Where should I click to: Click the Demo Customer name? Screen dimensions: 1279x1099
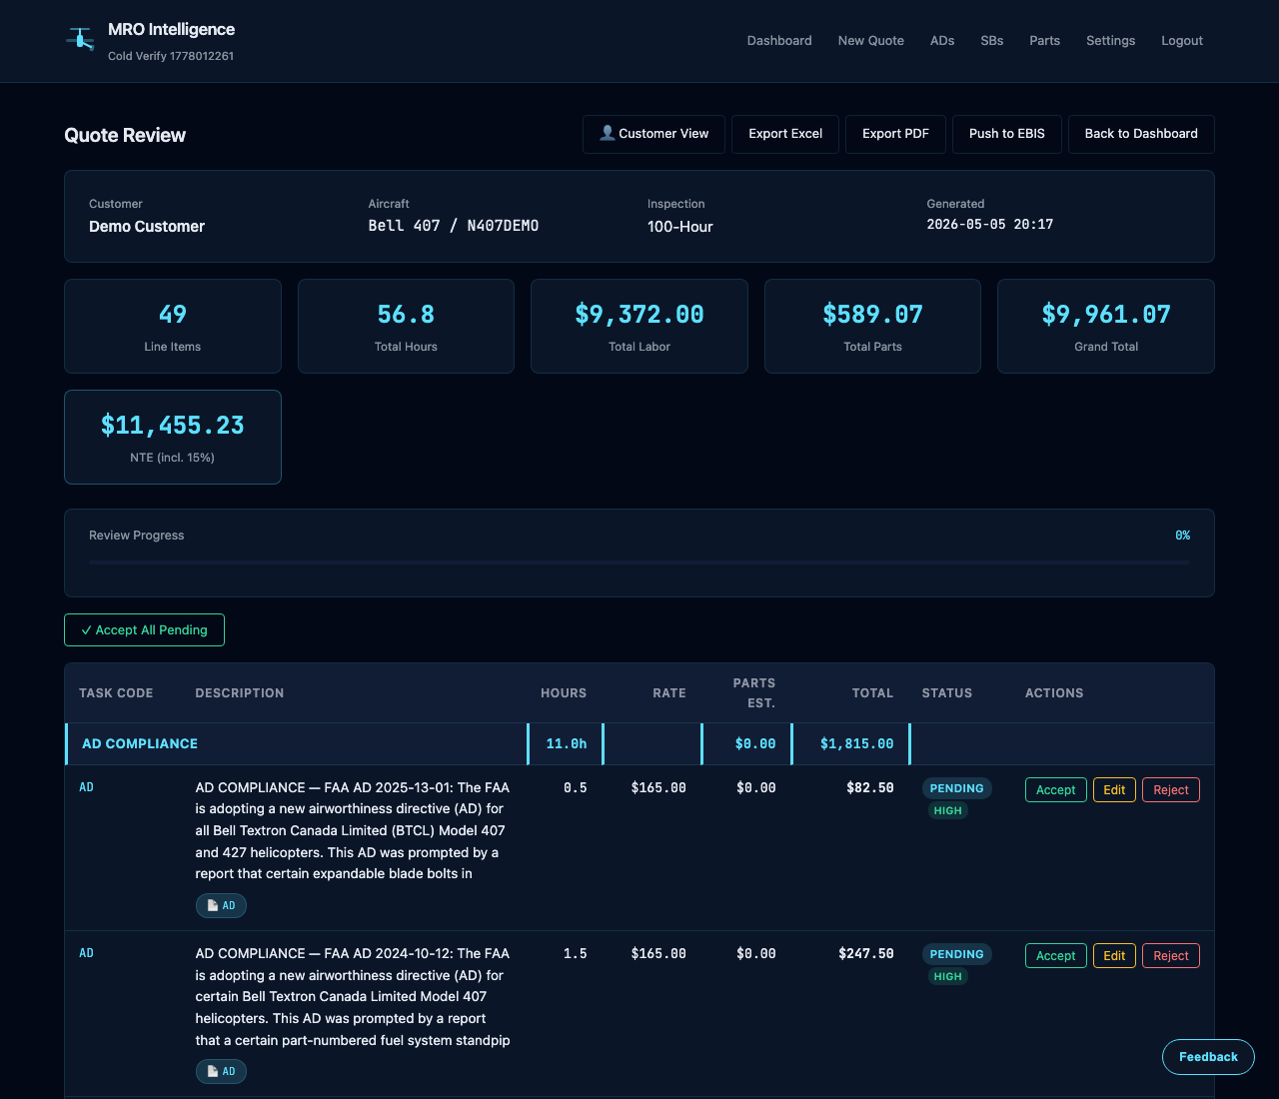147,227
